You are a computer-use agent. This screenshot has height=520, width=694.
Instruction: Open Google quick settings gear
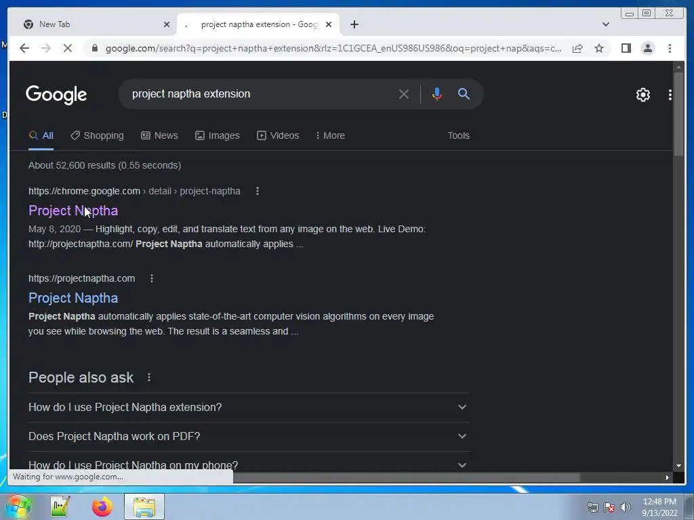click(x=642, y=95)
